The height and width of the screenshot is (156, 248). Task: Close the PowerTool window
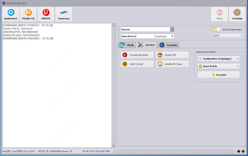point(243,3)
